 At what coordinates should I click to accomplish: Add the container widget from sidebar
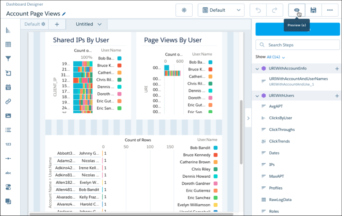[8, 201]
